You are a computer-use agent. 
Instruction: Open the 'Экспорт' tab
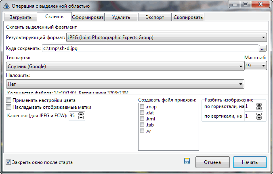155,17
